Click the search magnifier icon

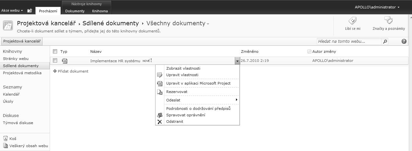tap(385, 41)
